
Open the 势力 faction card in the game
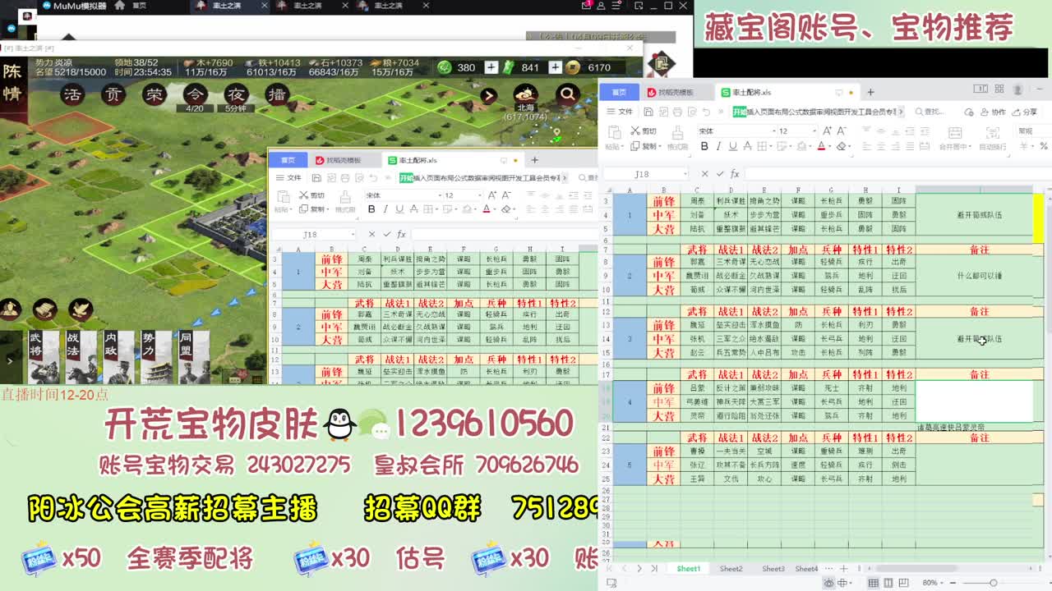156,356
